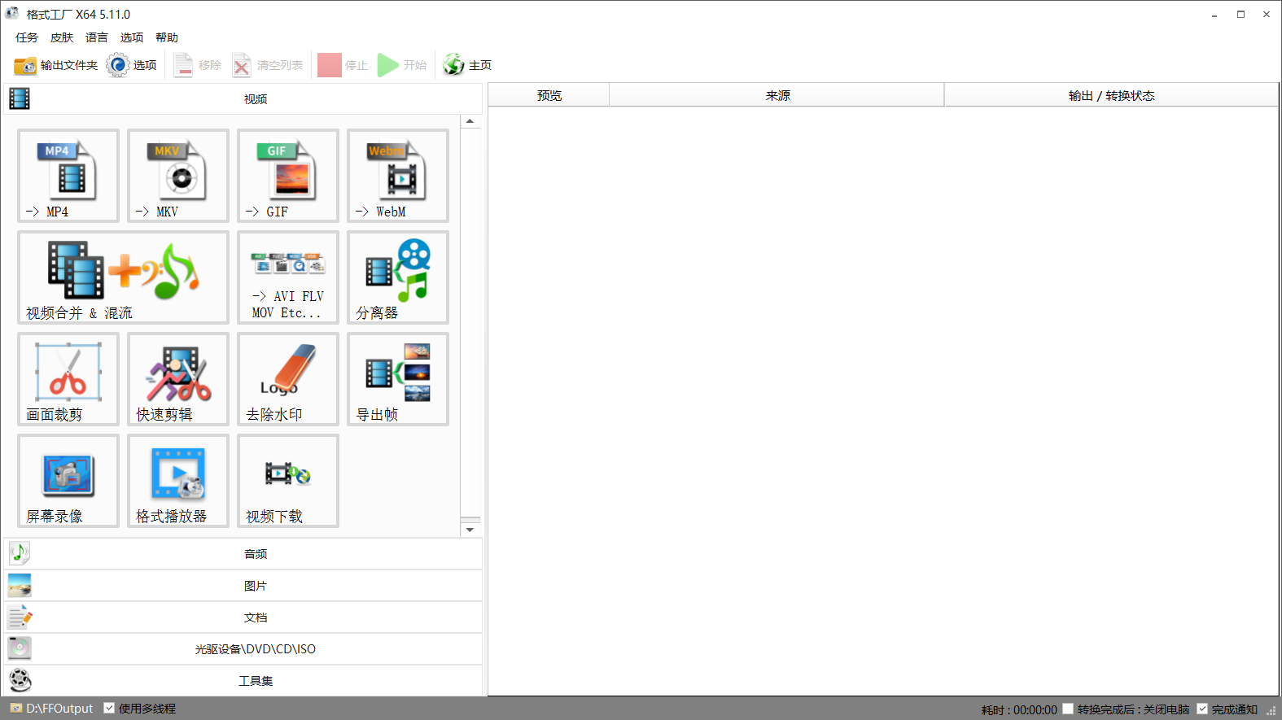The image size is (1282, 720).
Task: Click the 来源 column header
Action: coord(777,95)
